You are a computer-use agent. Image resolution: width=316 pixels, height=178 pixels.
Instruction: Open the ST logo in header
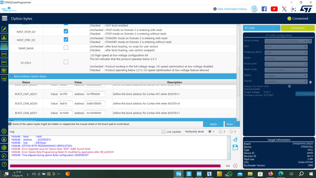pyautogui.click(x=306, y=9)
